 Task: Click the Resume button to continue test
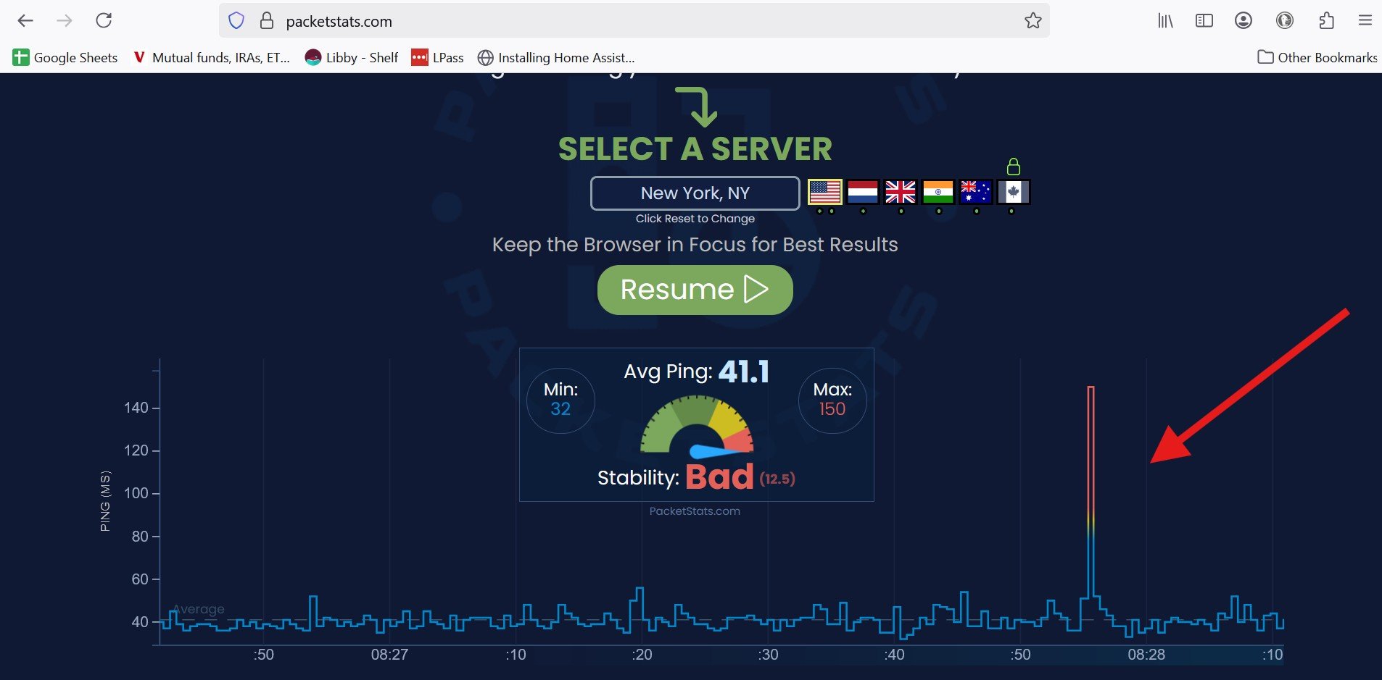click(695, 290)
